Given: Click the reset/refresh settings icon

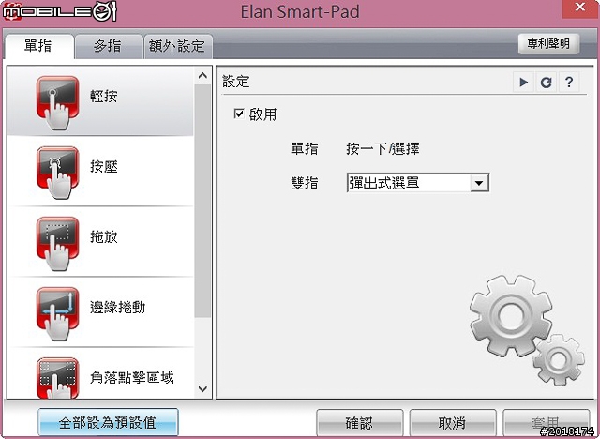Looking at the screenshot, I should click(x=546, y=82).
